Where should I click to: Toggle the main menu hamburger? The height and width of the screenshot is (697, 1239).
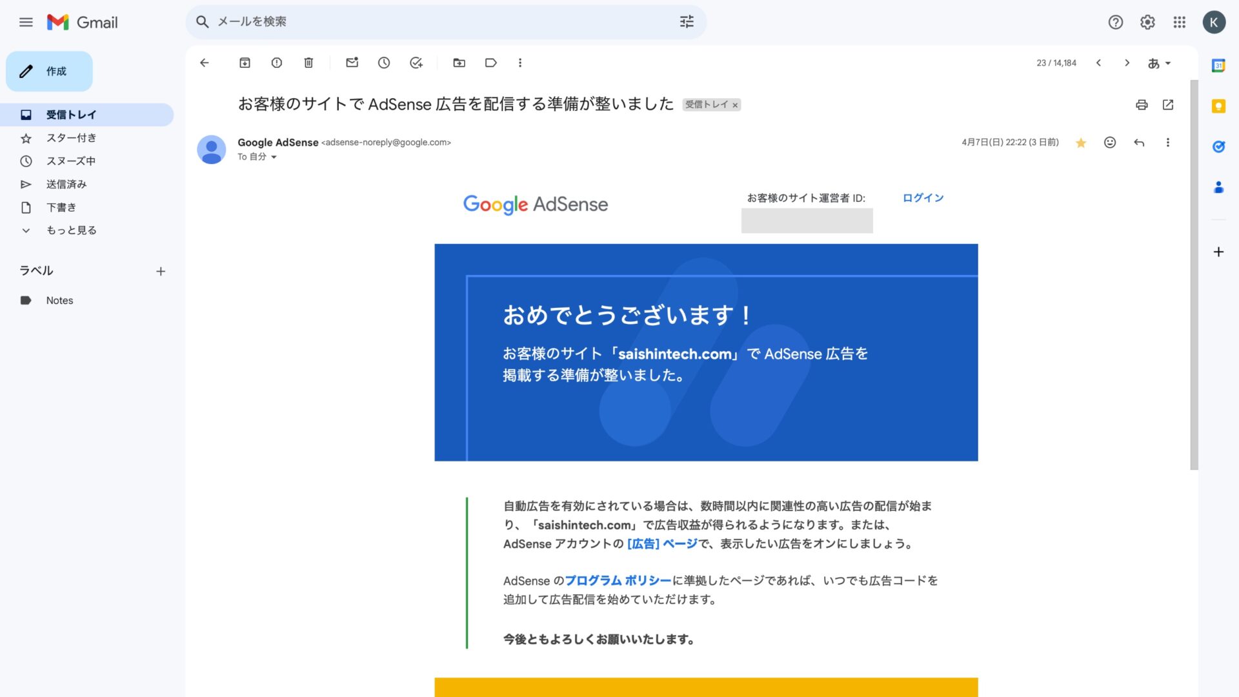click(x=26, y=23)
